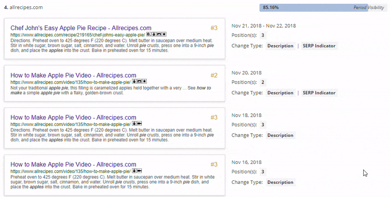This screenshot has width=390, height=197.
Task: Click the #3 rank label on Chef John's card
Action: (214, 28)
